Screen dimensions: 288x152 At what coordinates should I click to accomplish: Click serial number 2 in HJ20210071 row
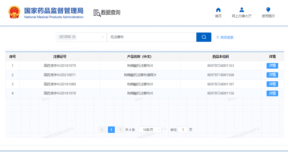[12, 75]
